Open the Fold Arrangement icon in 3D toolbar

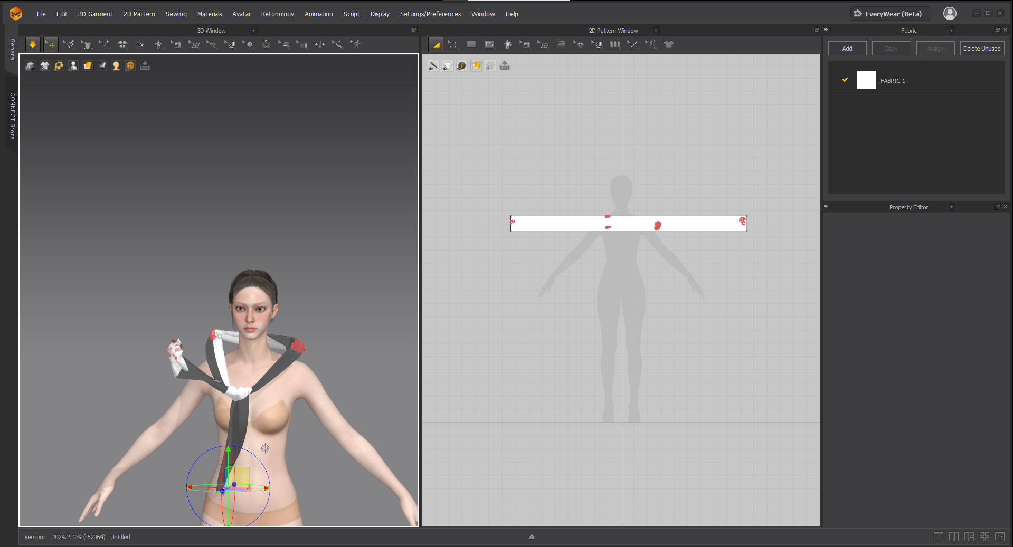coord(140,45)
